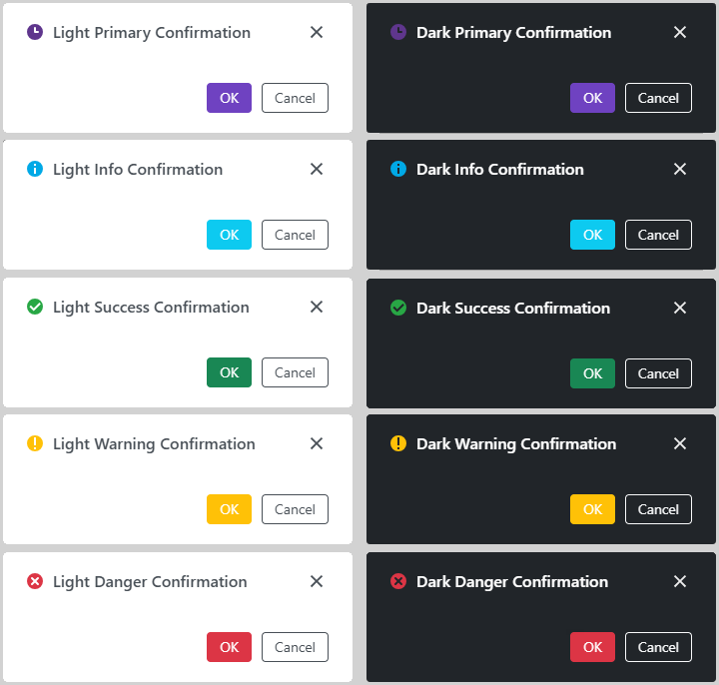Close the Light Danger Confirmation dialog

(317, 581)
